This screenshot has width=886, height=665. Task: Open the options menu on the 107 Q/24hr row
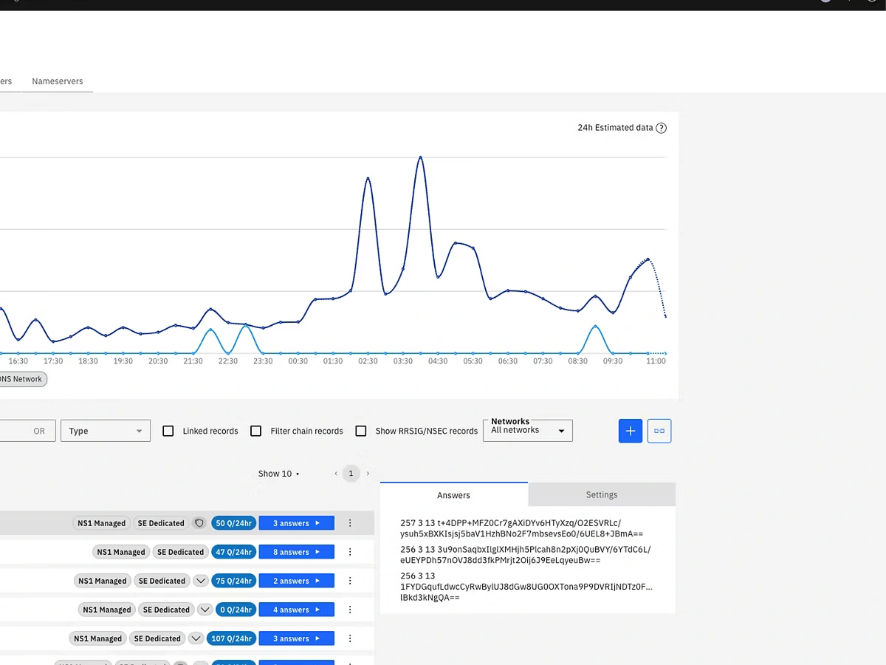[x=350, y=638]
